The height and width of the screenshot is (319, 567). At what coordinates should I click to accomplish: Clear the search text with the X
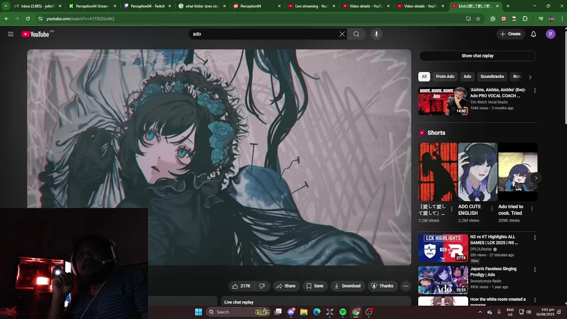point(342,34)
